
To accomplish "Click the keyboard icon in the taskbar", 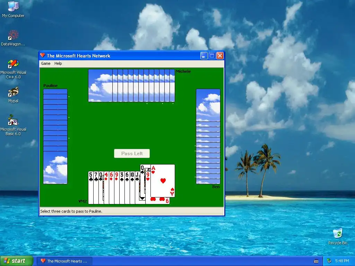I will coord(316,261).
